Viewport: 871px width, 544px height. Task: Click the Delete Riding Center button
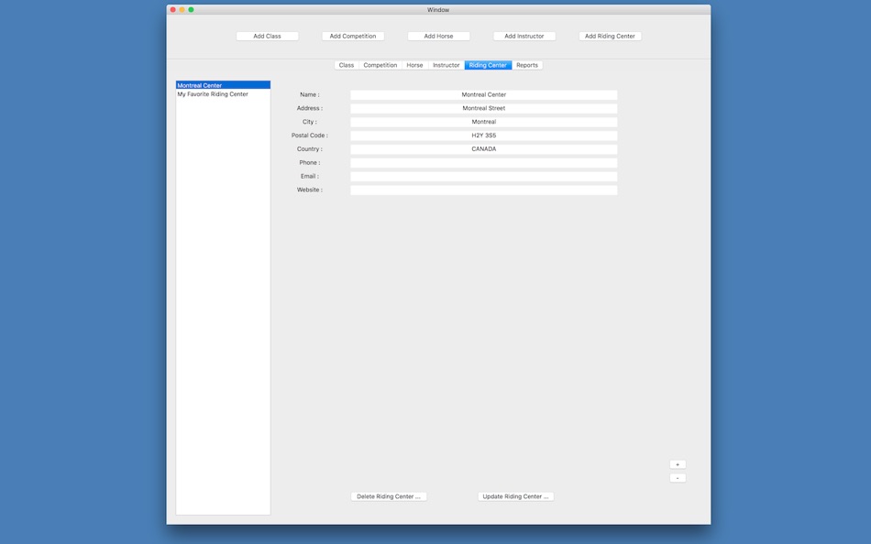click(389, 496)
